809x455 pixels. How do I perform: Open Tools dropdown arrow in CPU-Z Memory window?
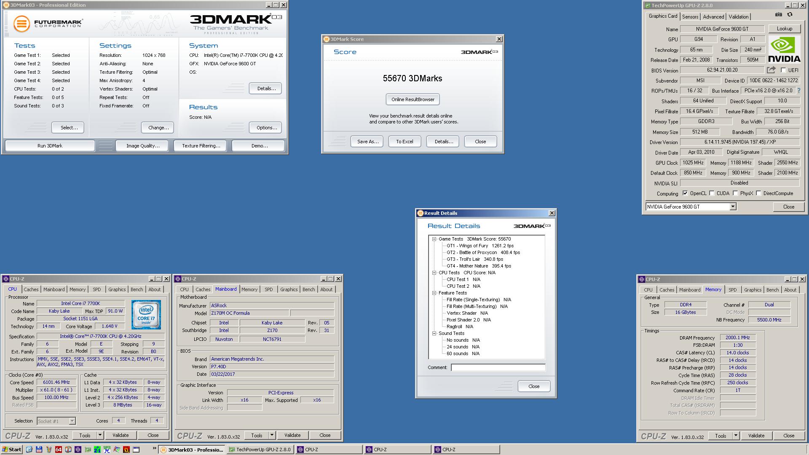(x=736, y=436)
